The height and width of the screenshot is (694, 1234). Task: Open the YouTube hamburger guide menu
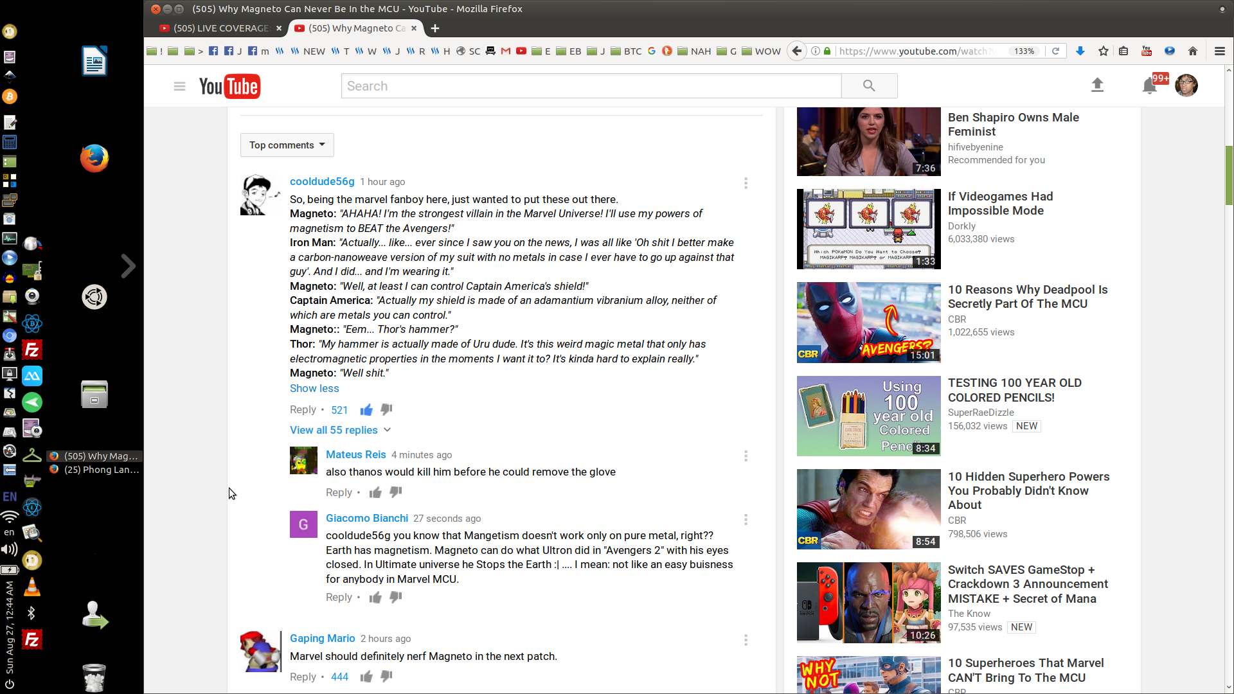[179, 86]
